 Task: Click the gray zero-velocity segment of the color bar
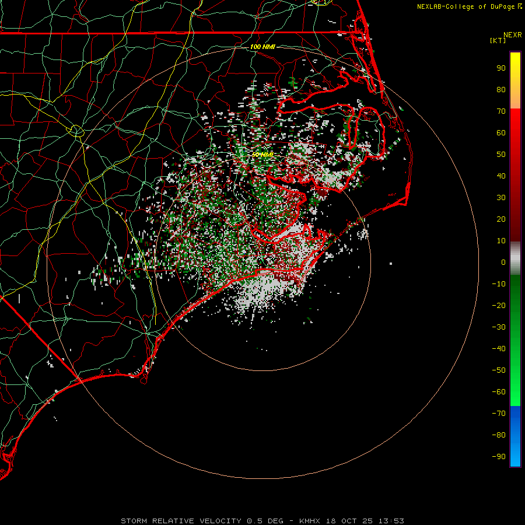pyautogui.click(x=515, y=258)
